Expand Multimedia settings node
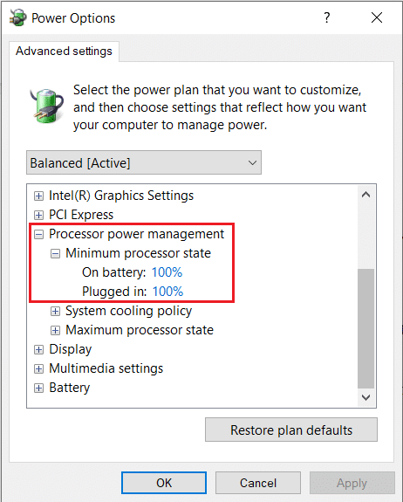403x502 pixels. tap(38, 368)
